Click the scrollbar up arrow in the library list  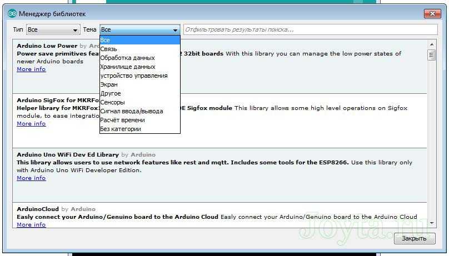(x=431, y=44)
